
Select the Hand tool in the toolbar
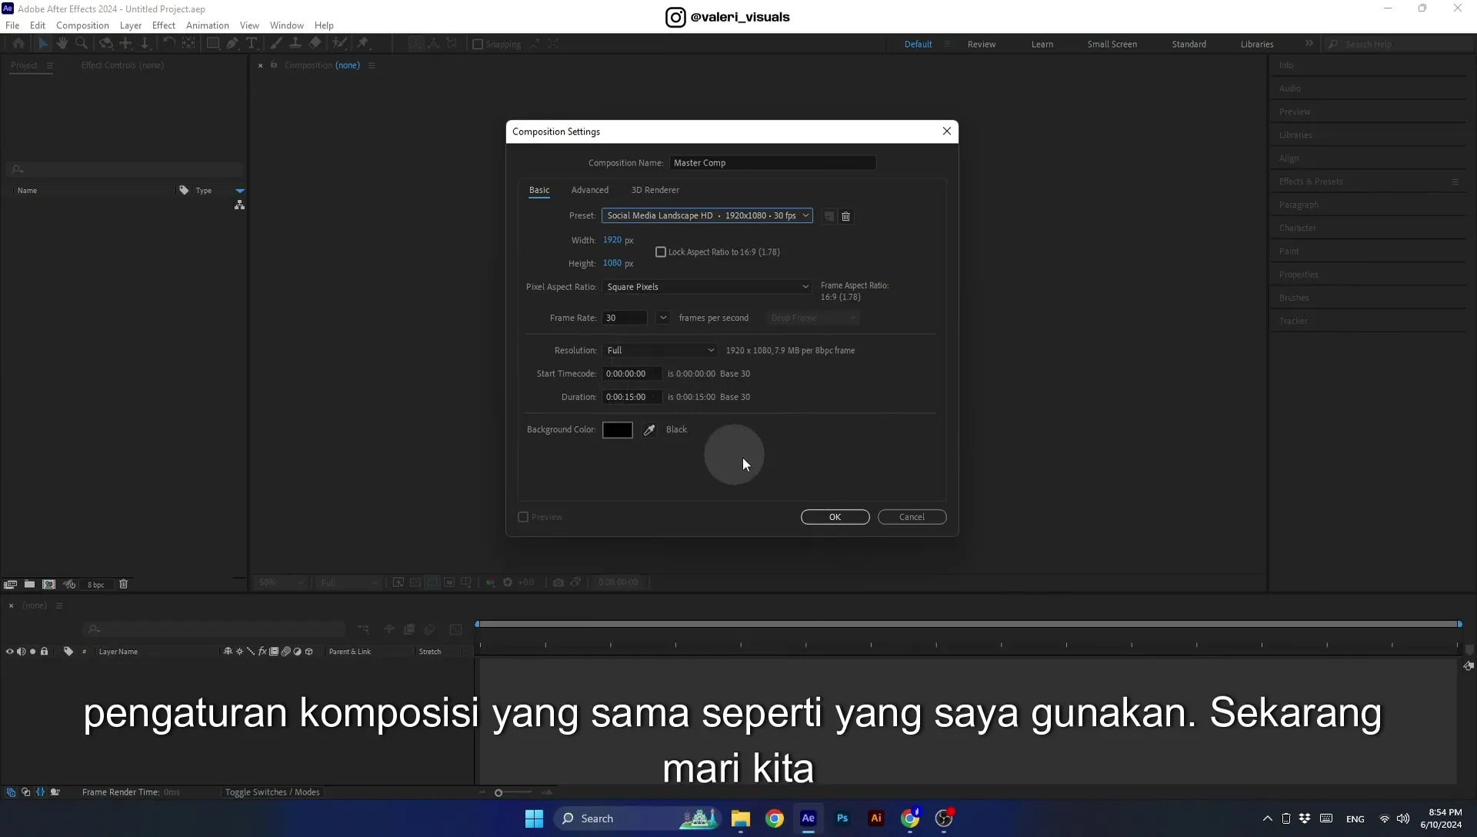point(62,44)
